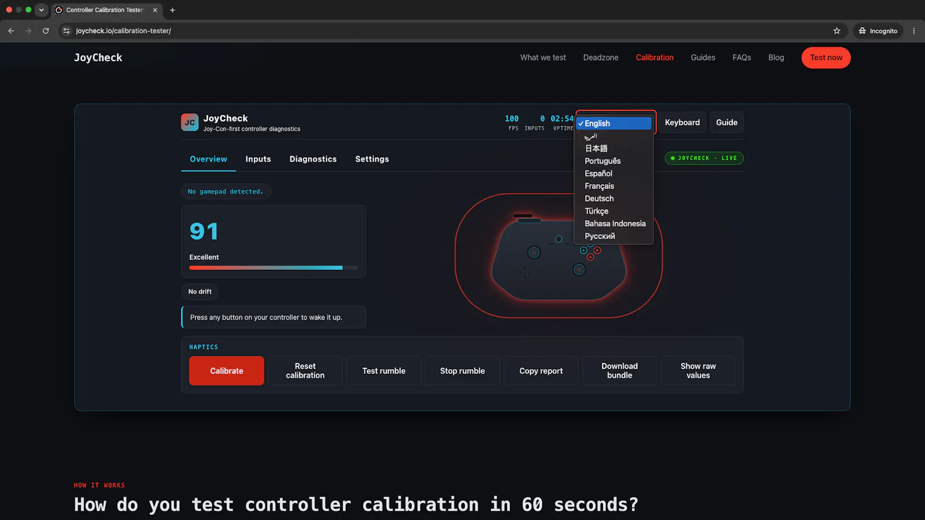The image size is (925, 520).
Task: Close the Controller Calibration Tester tab
Action: (155, 10)
